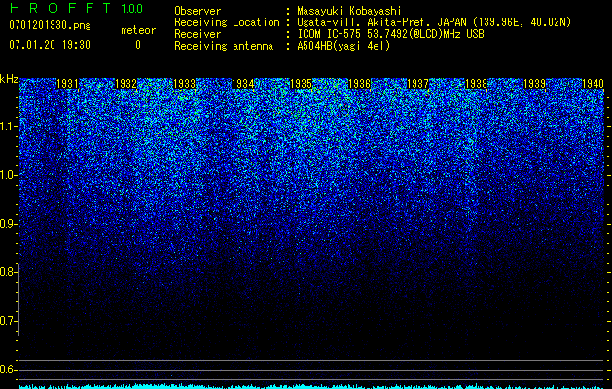Click the Receiving Location label

[227, 22]
